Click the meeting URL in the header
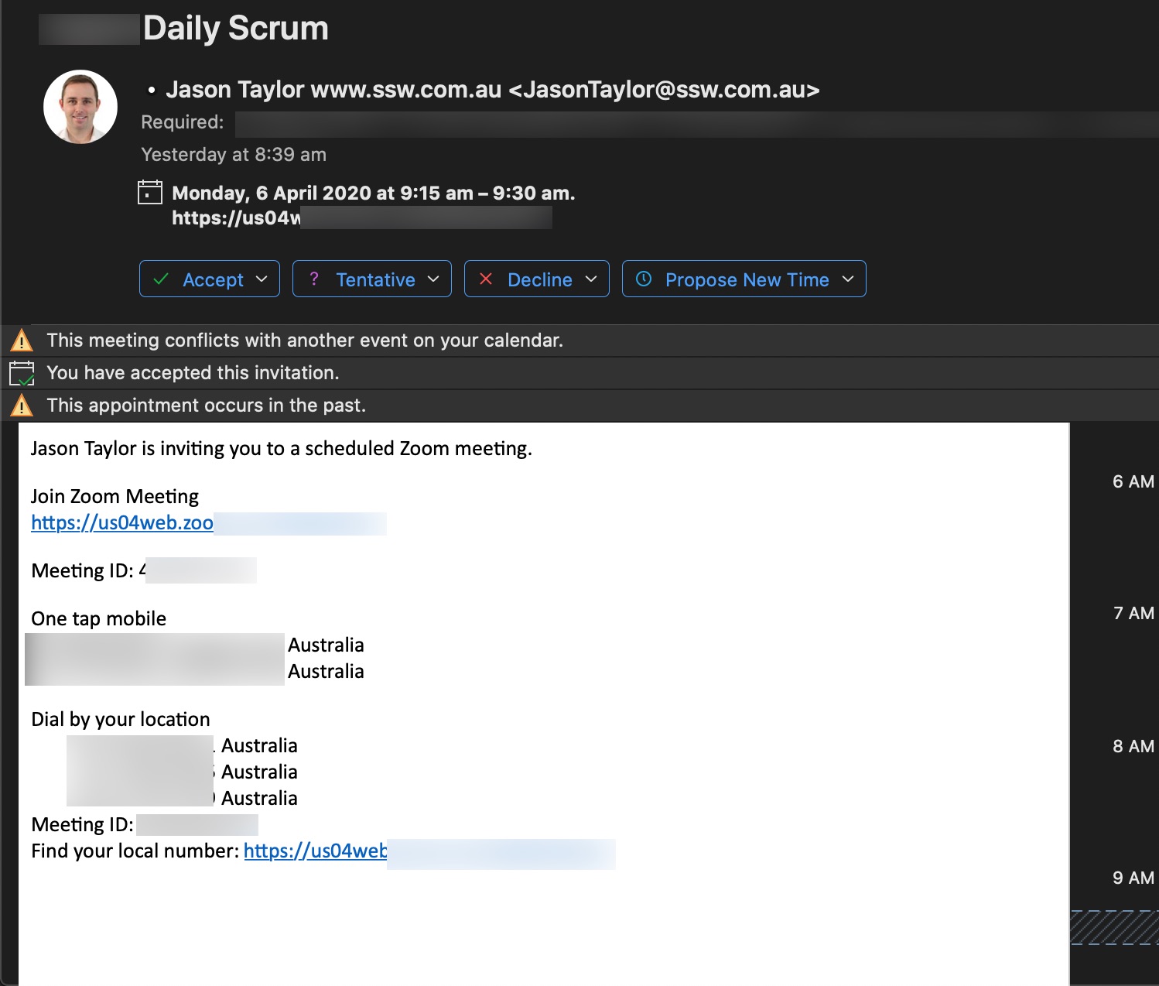This screenshot has height=986, width=1159. click(x=236, y=218)
